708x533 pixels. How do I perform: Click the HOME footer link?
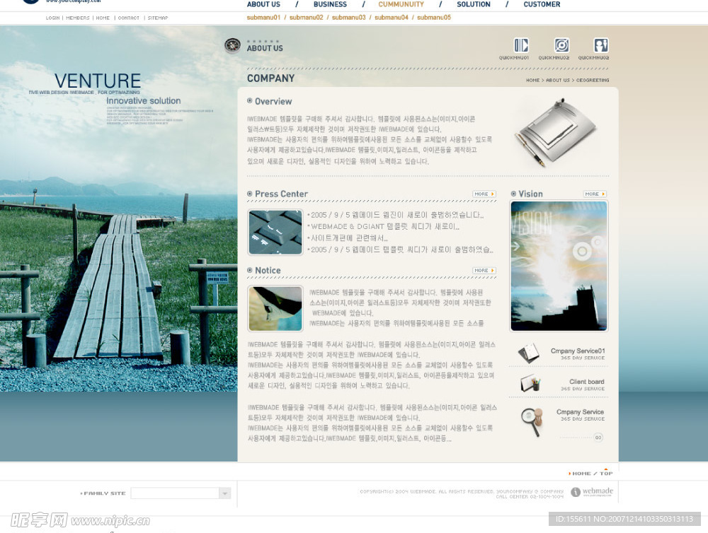click(x=581, y=474)
